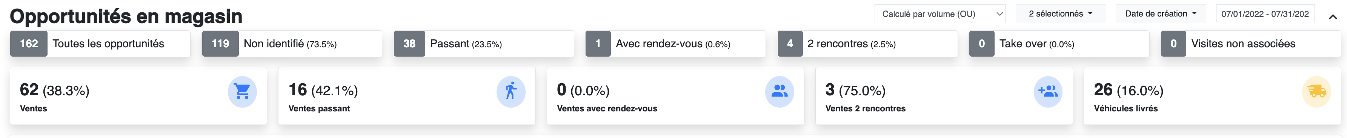Open the Date de création dropdown
This screenshot has width=1347, height=138.
tap(1160, 14)
